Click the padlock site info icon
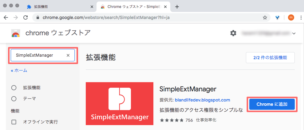The width and height of the screenshot is (304, 130). tap(38, 18)
